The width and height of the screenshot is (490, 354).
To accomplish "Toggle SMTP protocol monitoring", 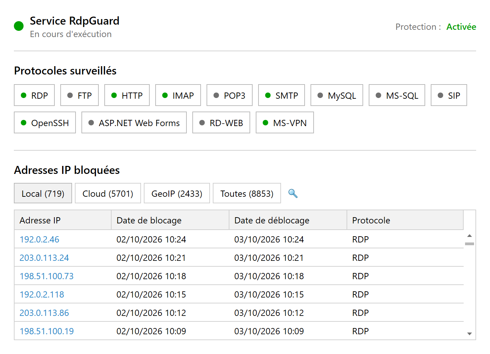I will pyautogui.click(x=281, y=95).
